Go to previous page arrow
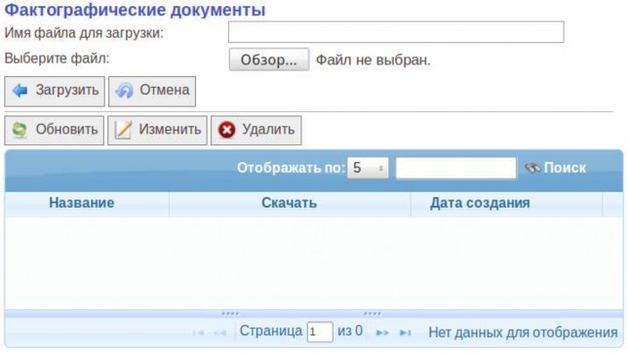The height and width of the screenshot is (353, 628). 219,333
